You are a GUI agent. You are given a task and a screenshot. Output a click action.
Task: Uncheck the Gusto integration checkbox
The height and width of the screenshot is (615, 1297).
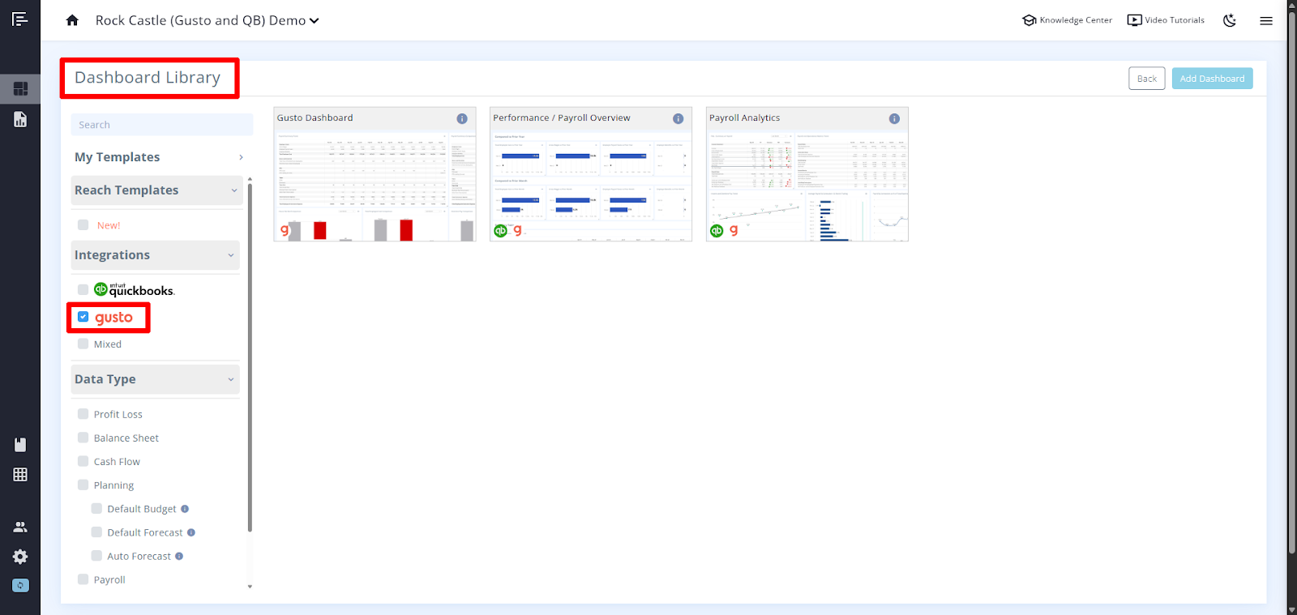point(83,317)
